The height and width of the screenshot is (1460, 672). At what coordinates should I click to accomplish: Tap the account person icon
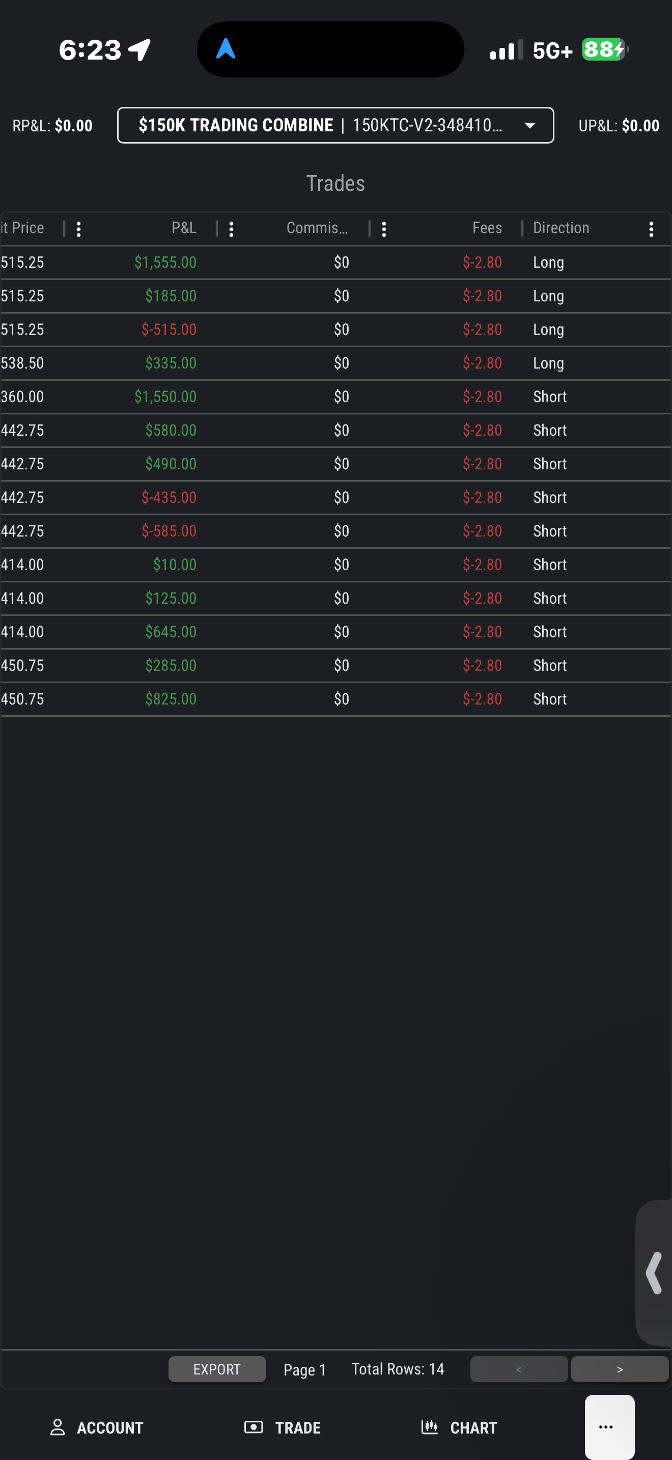click(58, 1427)
